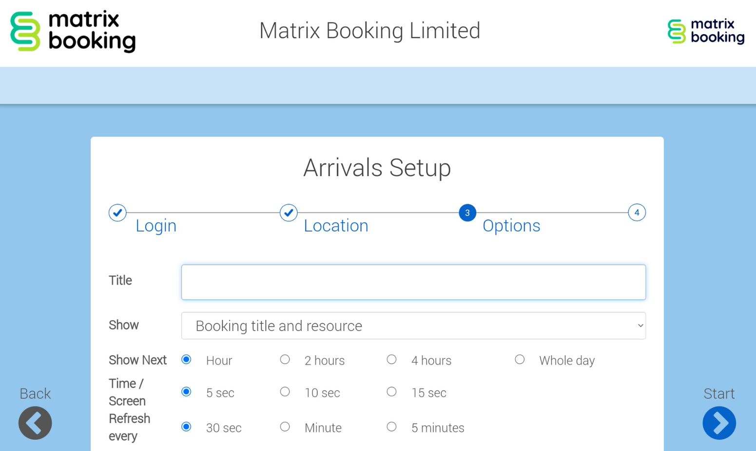756x451 pixels.
Task: Select the Whole day radio button
Action: [520, 360]
